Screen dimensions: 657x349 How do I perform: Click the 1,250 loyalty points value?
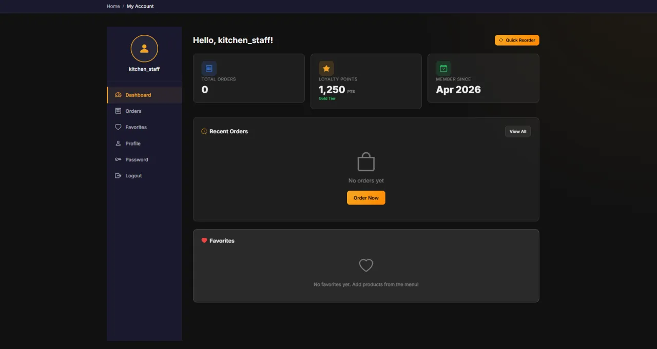[332, 90]
